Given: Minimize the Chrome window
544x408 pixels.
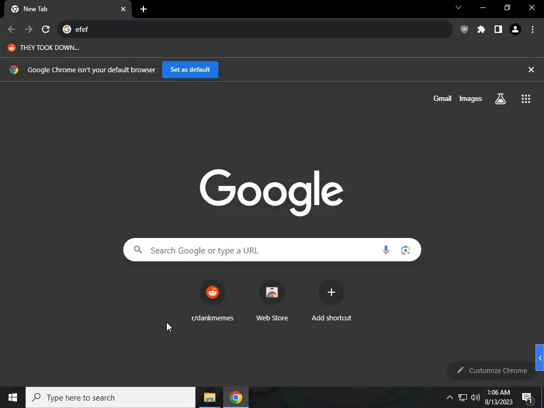Looking at the screenshot, I should [482, 7].
